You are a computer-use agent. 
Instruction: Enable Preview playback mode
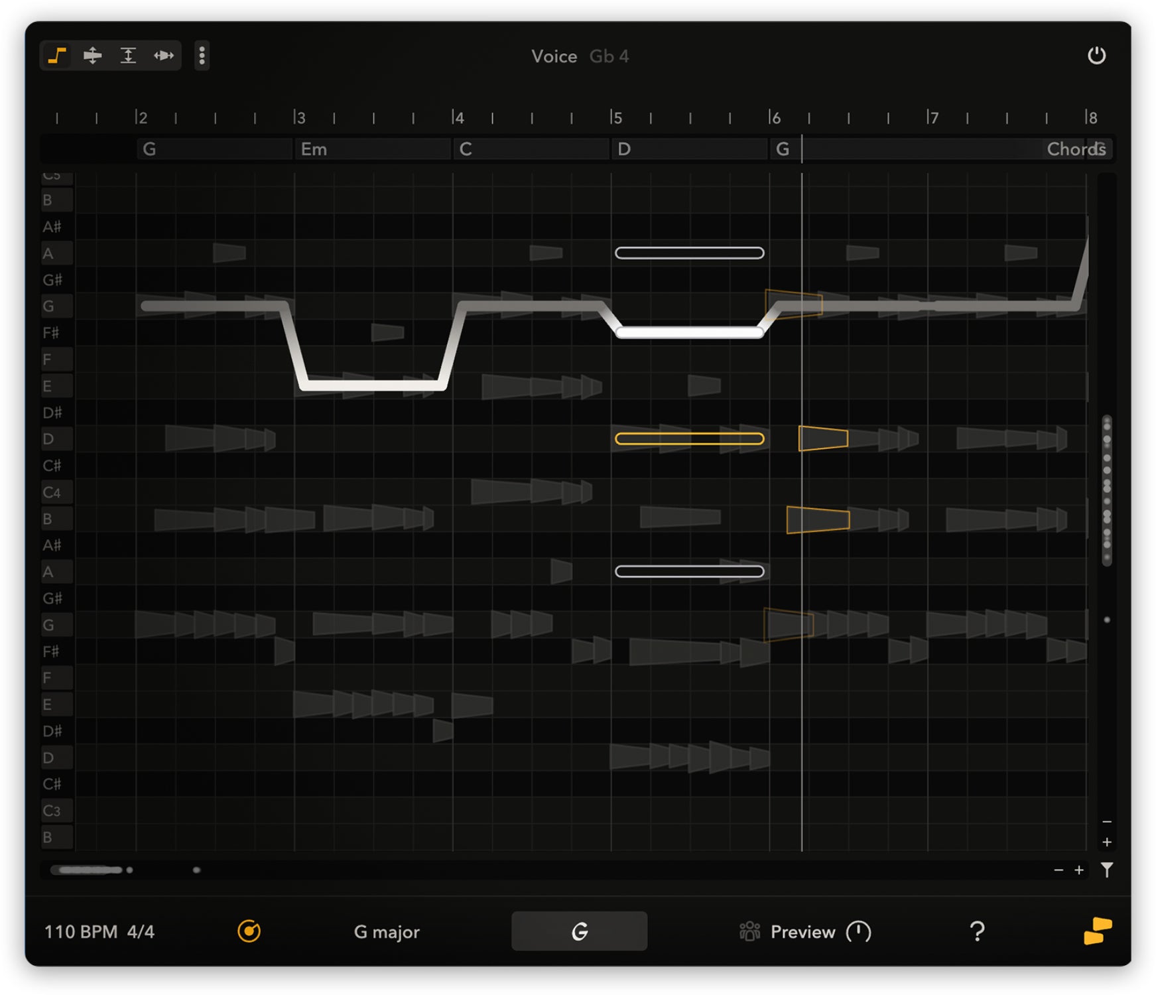[x=801, y=931]
